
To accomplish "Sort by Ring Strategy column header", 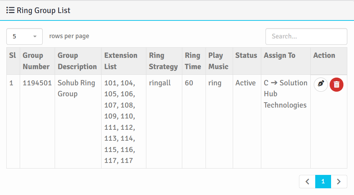I will 163,61.
